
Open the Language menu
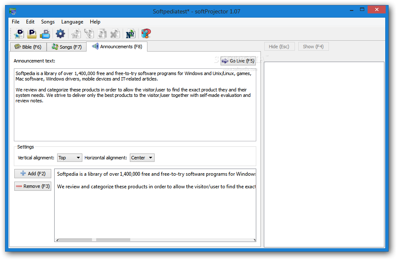72,22
